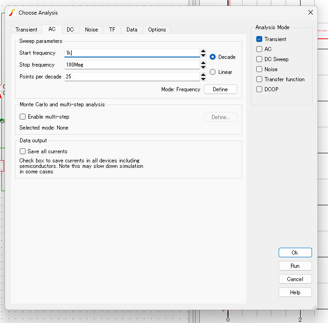Image resolution: width=328 pixels, height=323 pixels.
Task: Increase Start frequency with up arrow
Action: [203, 51]
